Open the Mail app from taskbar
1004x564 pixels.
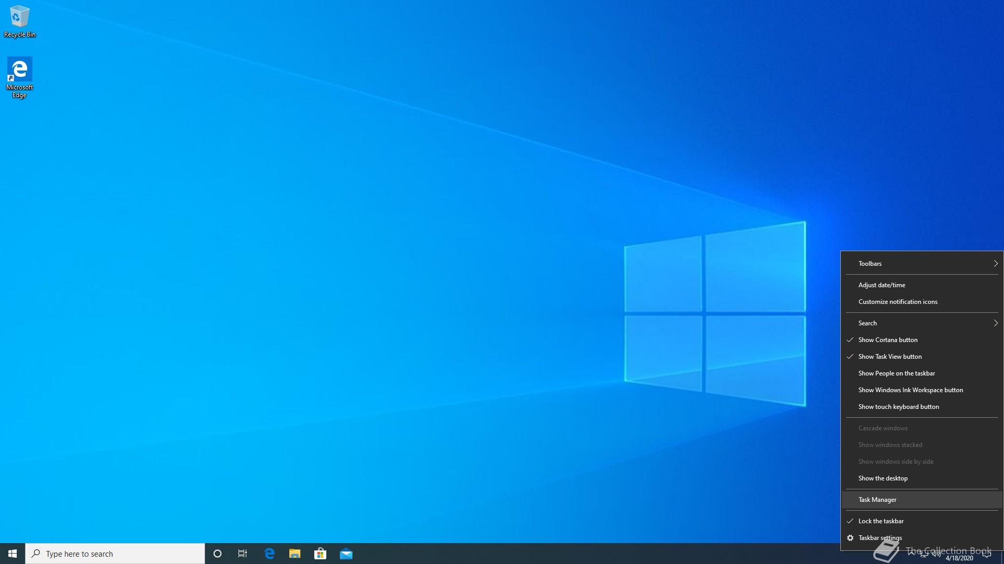[346, 554]
